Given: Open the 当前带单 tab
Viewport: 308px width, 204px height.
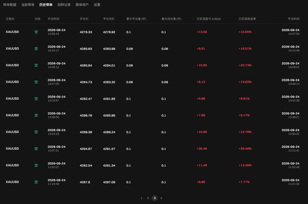Looking at the screenshot, I should coord(28,5).
